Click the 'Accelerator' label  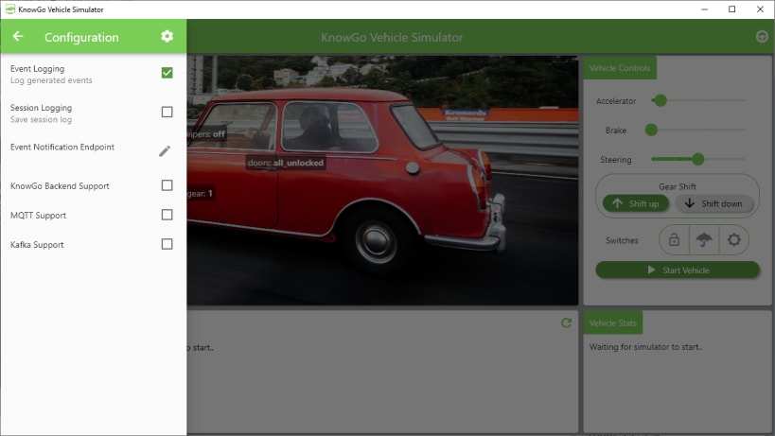point(616,101)
